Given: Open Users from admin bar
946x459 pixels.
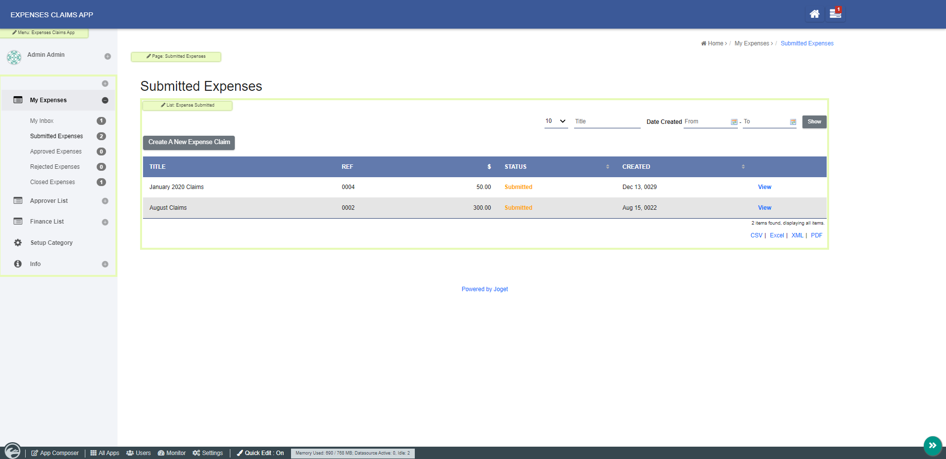Looking at the screenshot, I should [139, 453].
